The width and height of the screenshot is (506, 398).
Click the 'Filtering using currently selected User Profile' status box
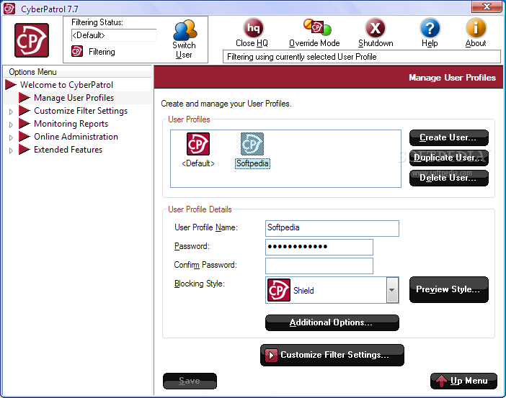pyautogui.click(x=361, y=57)
